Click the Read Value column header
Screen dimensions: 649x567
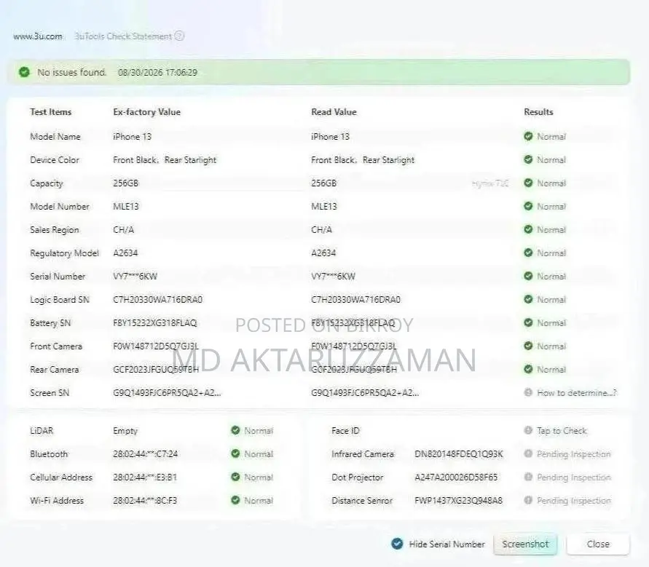(x=334, y=111)
